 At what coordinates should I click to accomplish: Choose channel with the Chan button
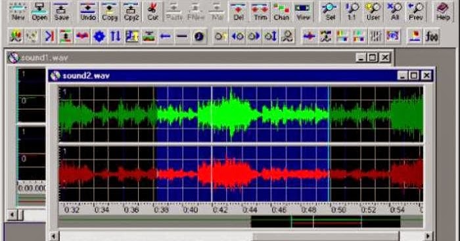point(282,11)
